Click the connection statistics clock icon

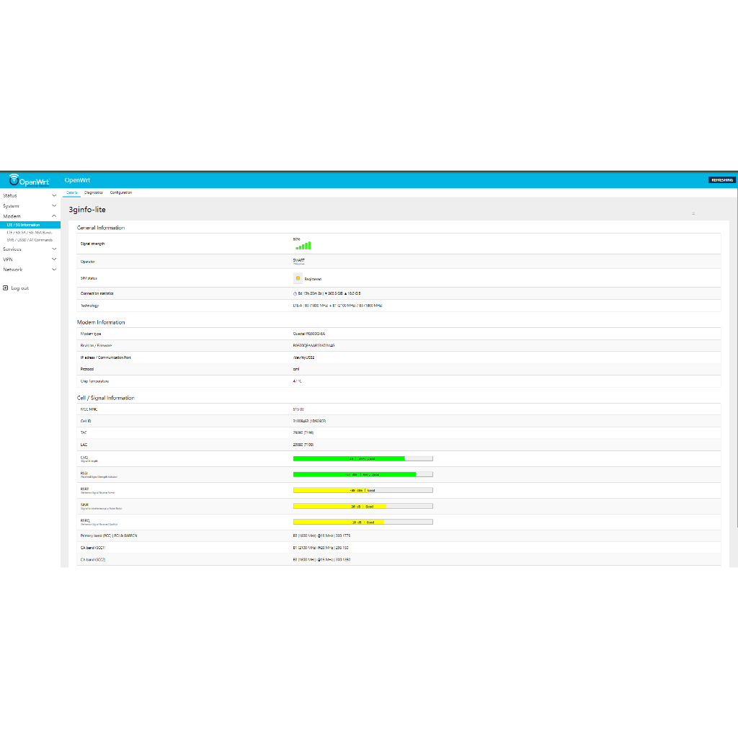[295, 294]
